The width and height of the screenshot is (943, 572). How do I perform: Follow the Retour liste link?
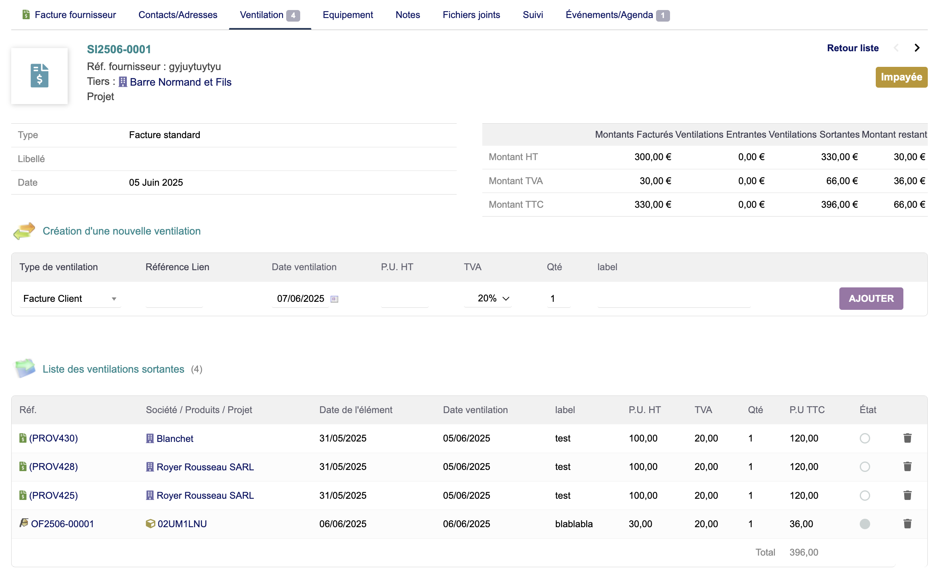tap(853, 48)
